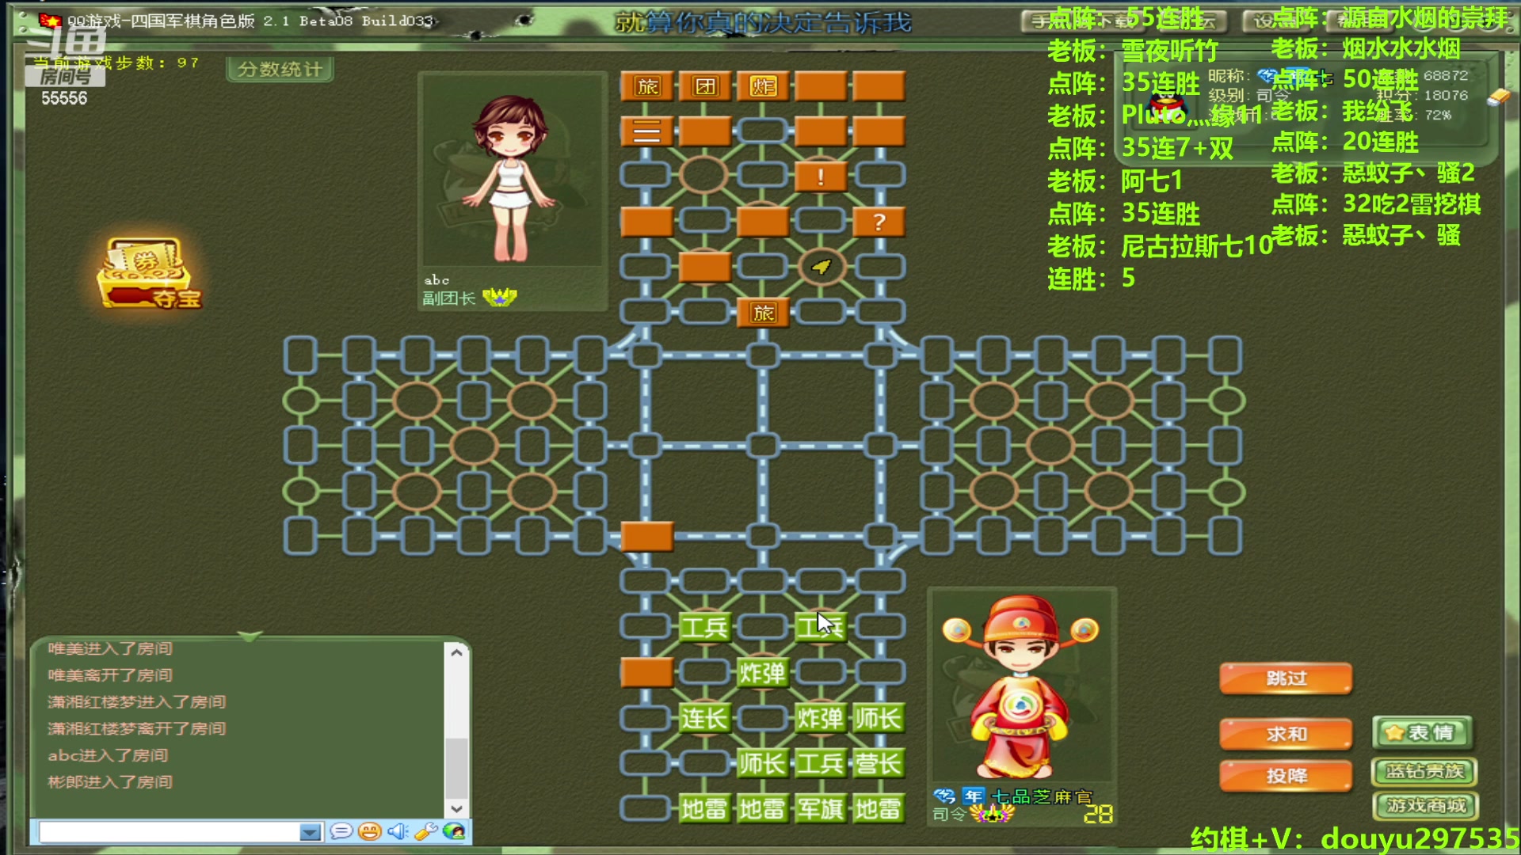1521x855 pixels.
Task: Open the 表情 emotes button
Action: tap(1423, 733)
